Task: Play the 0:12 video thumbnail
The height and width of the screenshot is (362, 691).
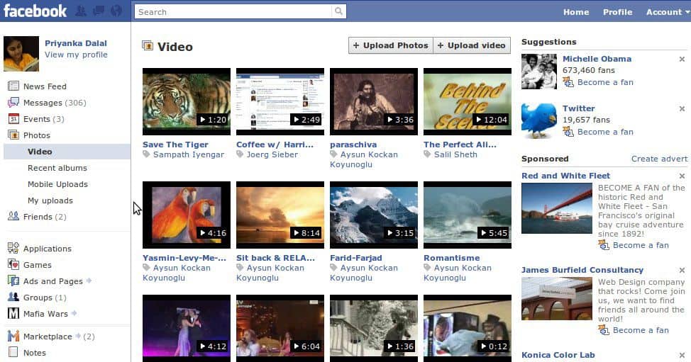Action: click(x=468, y=328)
